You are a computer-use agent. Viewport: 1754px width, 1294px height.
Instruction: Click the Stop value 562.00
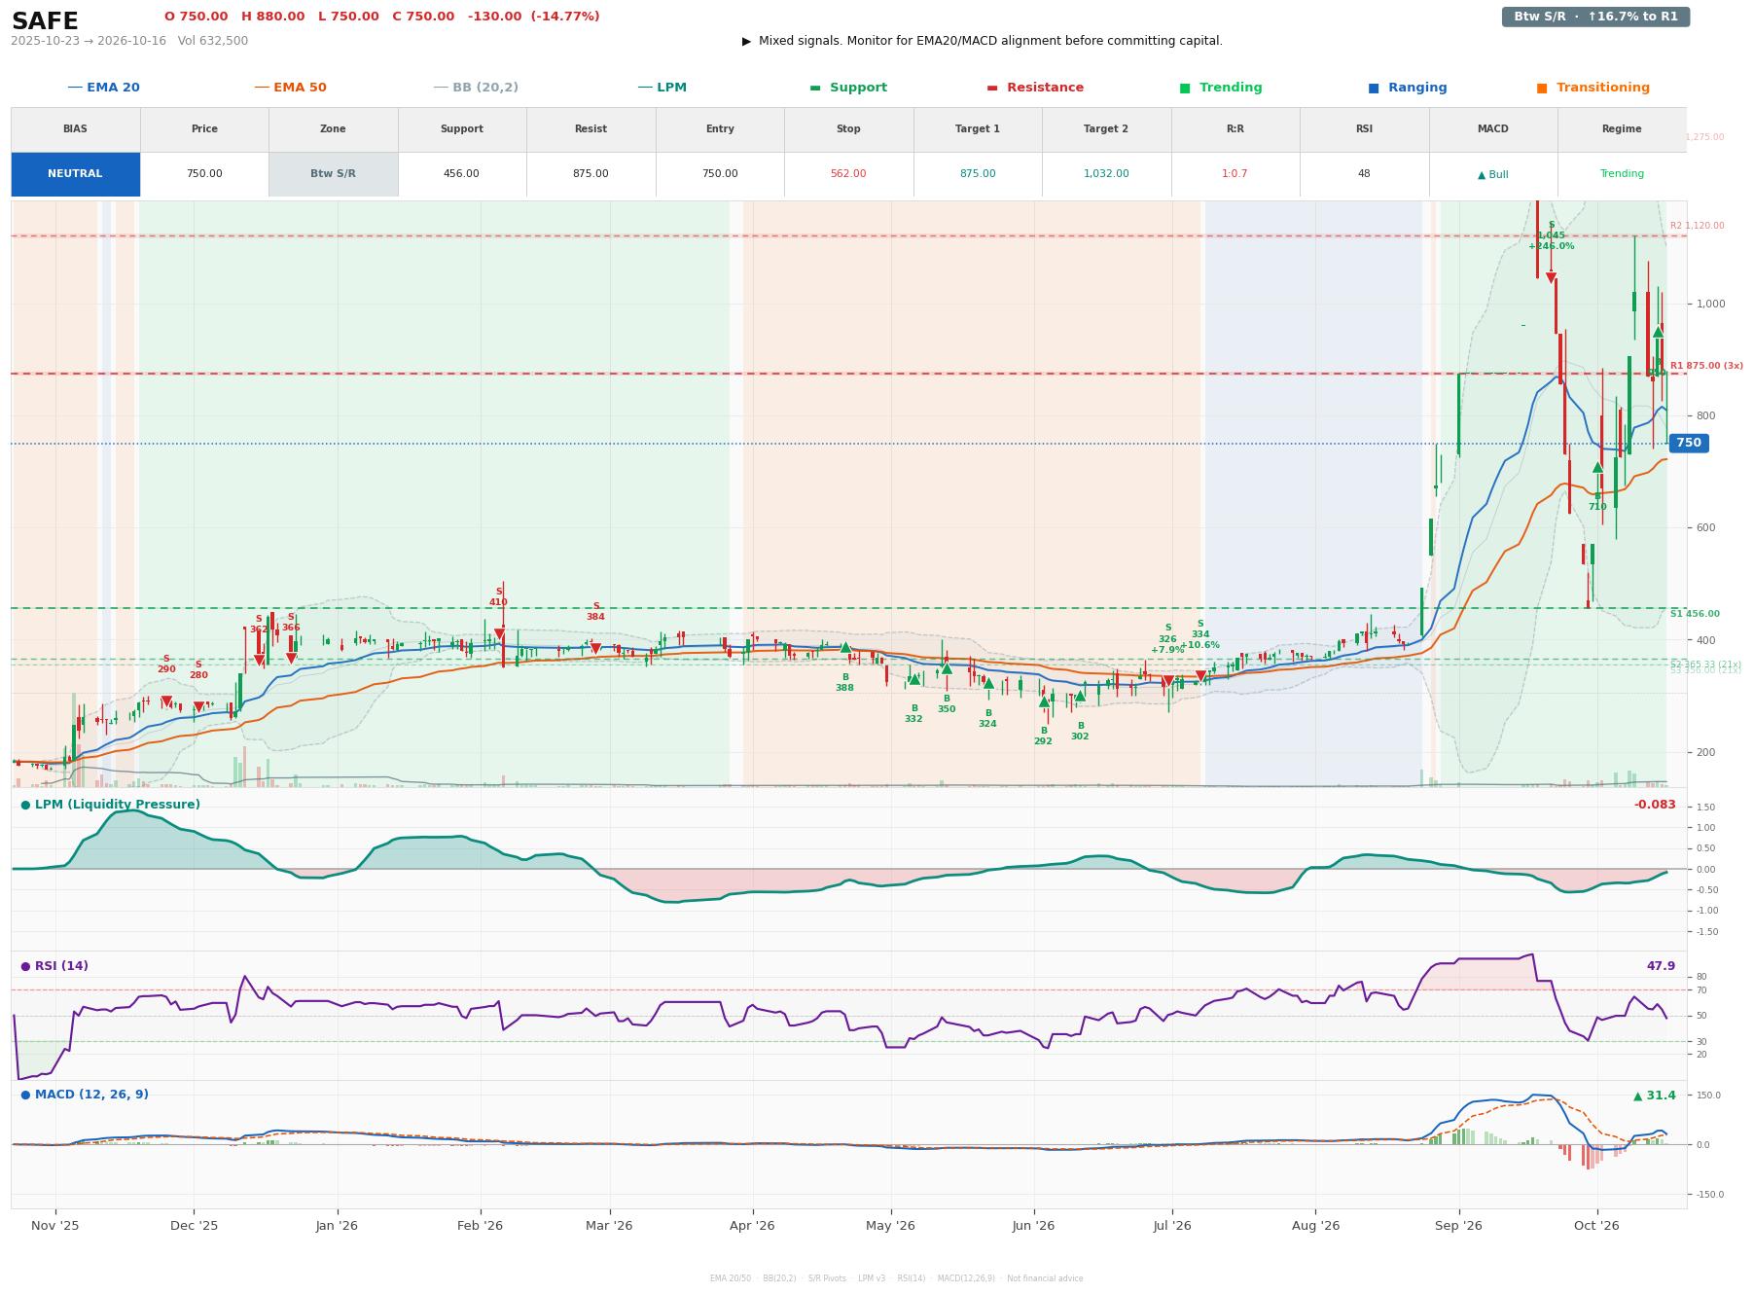coord(848,174)
